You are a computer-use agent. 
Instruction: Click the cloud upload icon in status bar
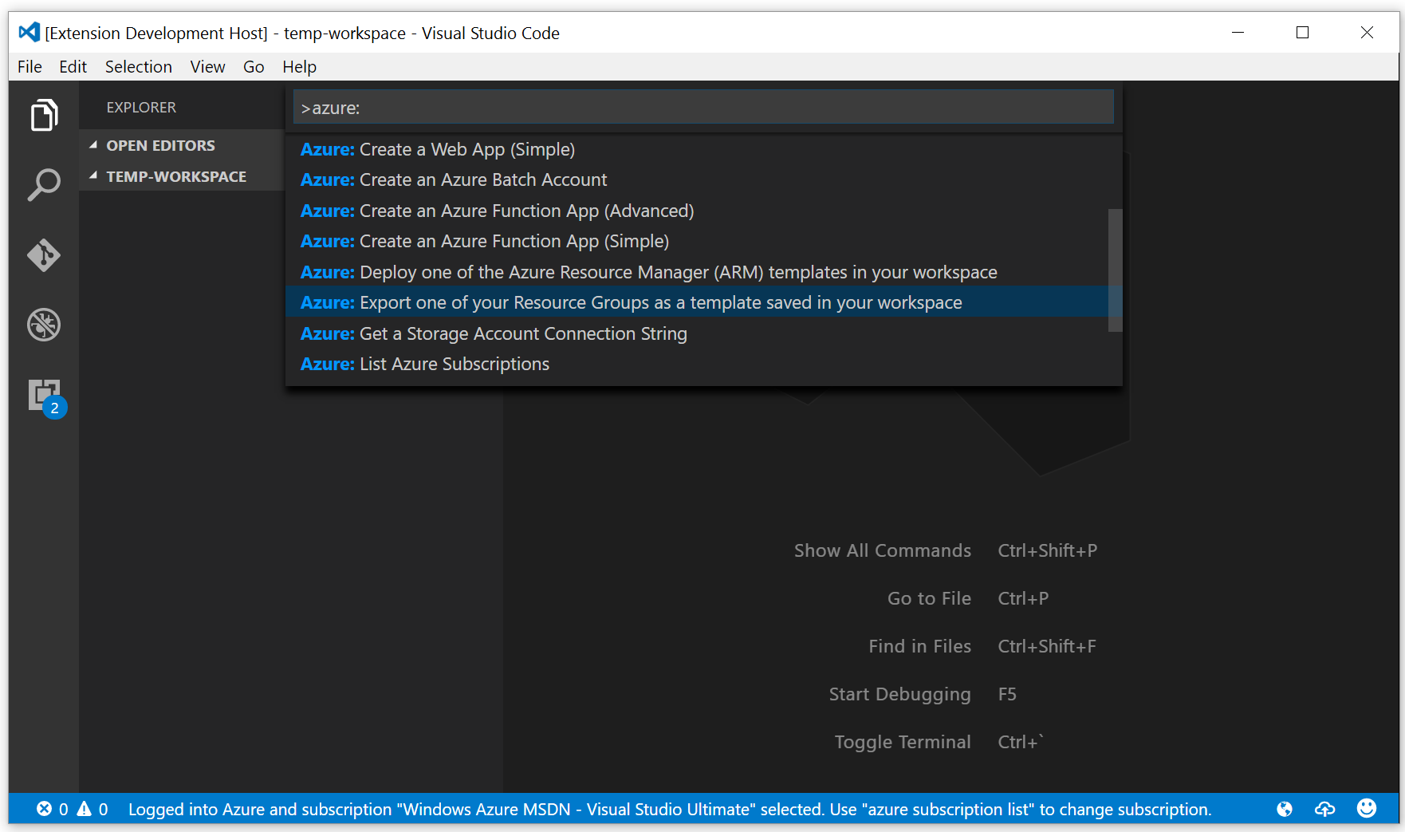click(x=1324, y=809)
